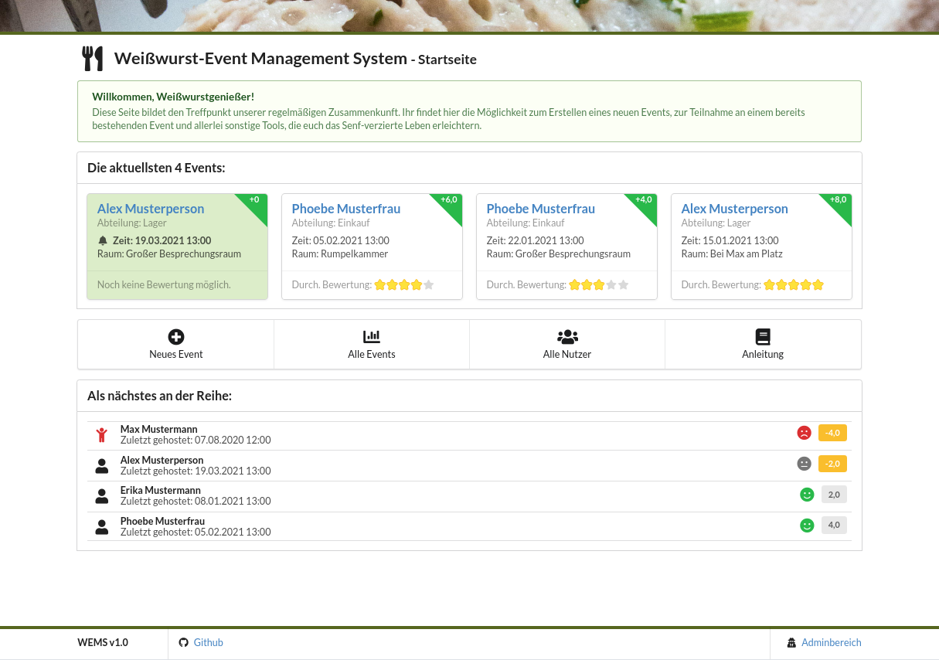Open the Adminbereich link
939x660 pixels.
[x=831, y=642]
